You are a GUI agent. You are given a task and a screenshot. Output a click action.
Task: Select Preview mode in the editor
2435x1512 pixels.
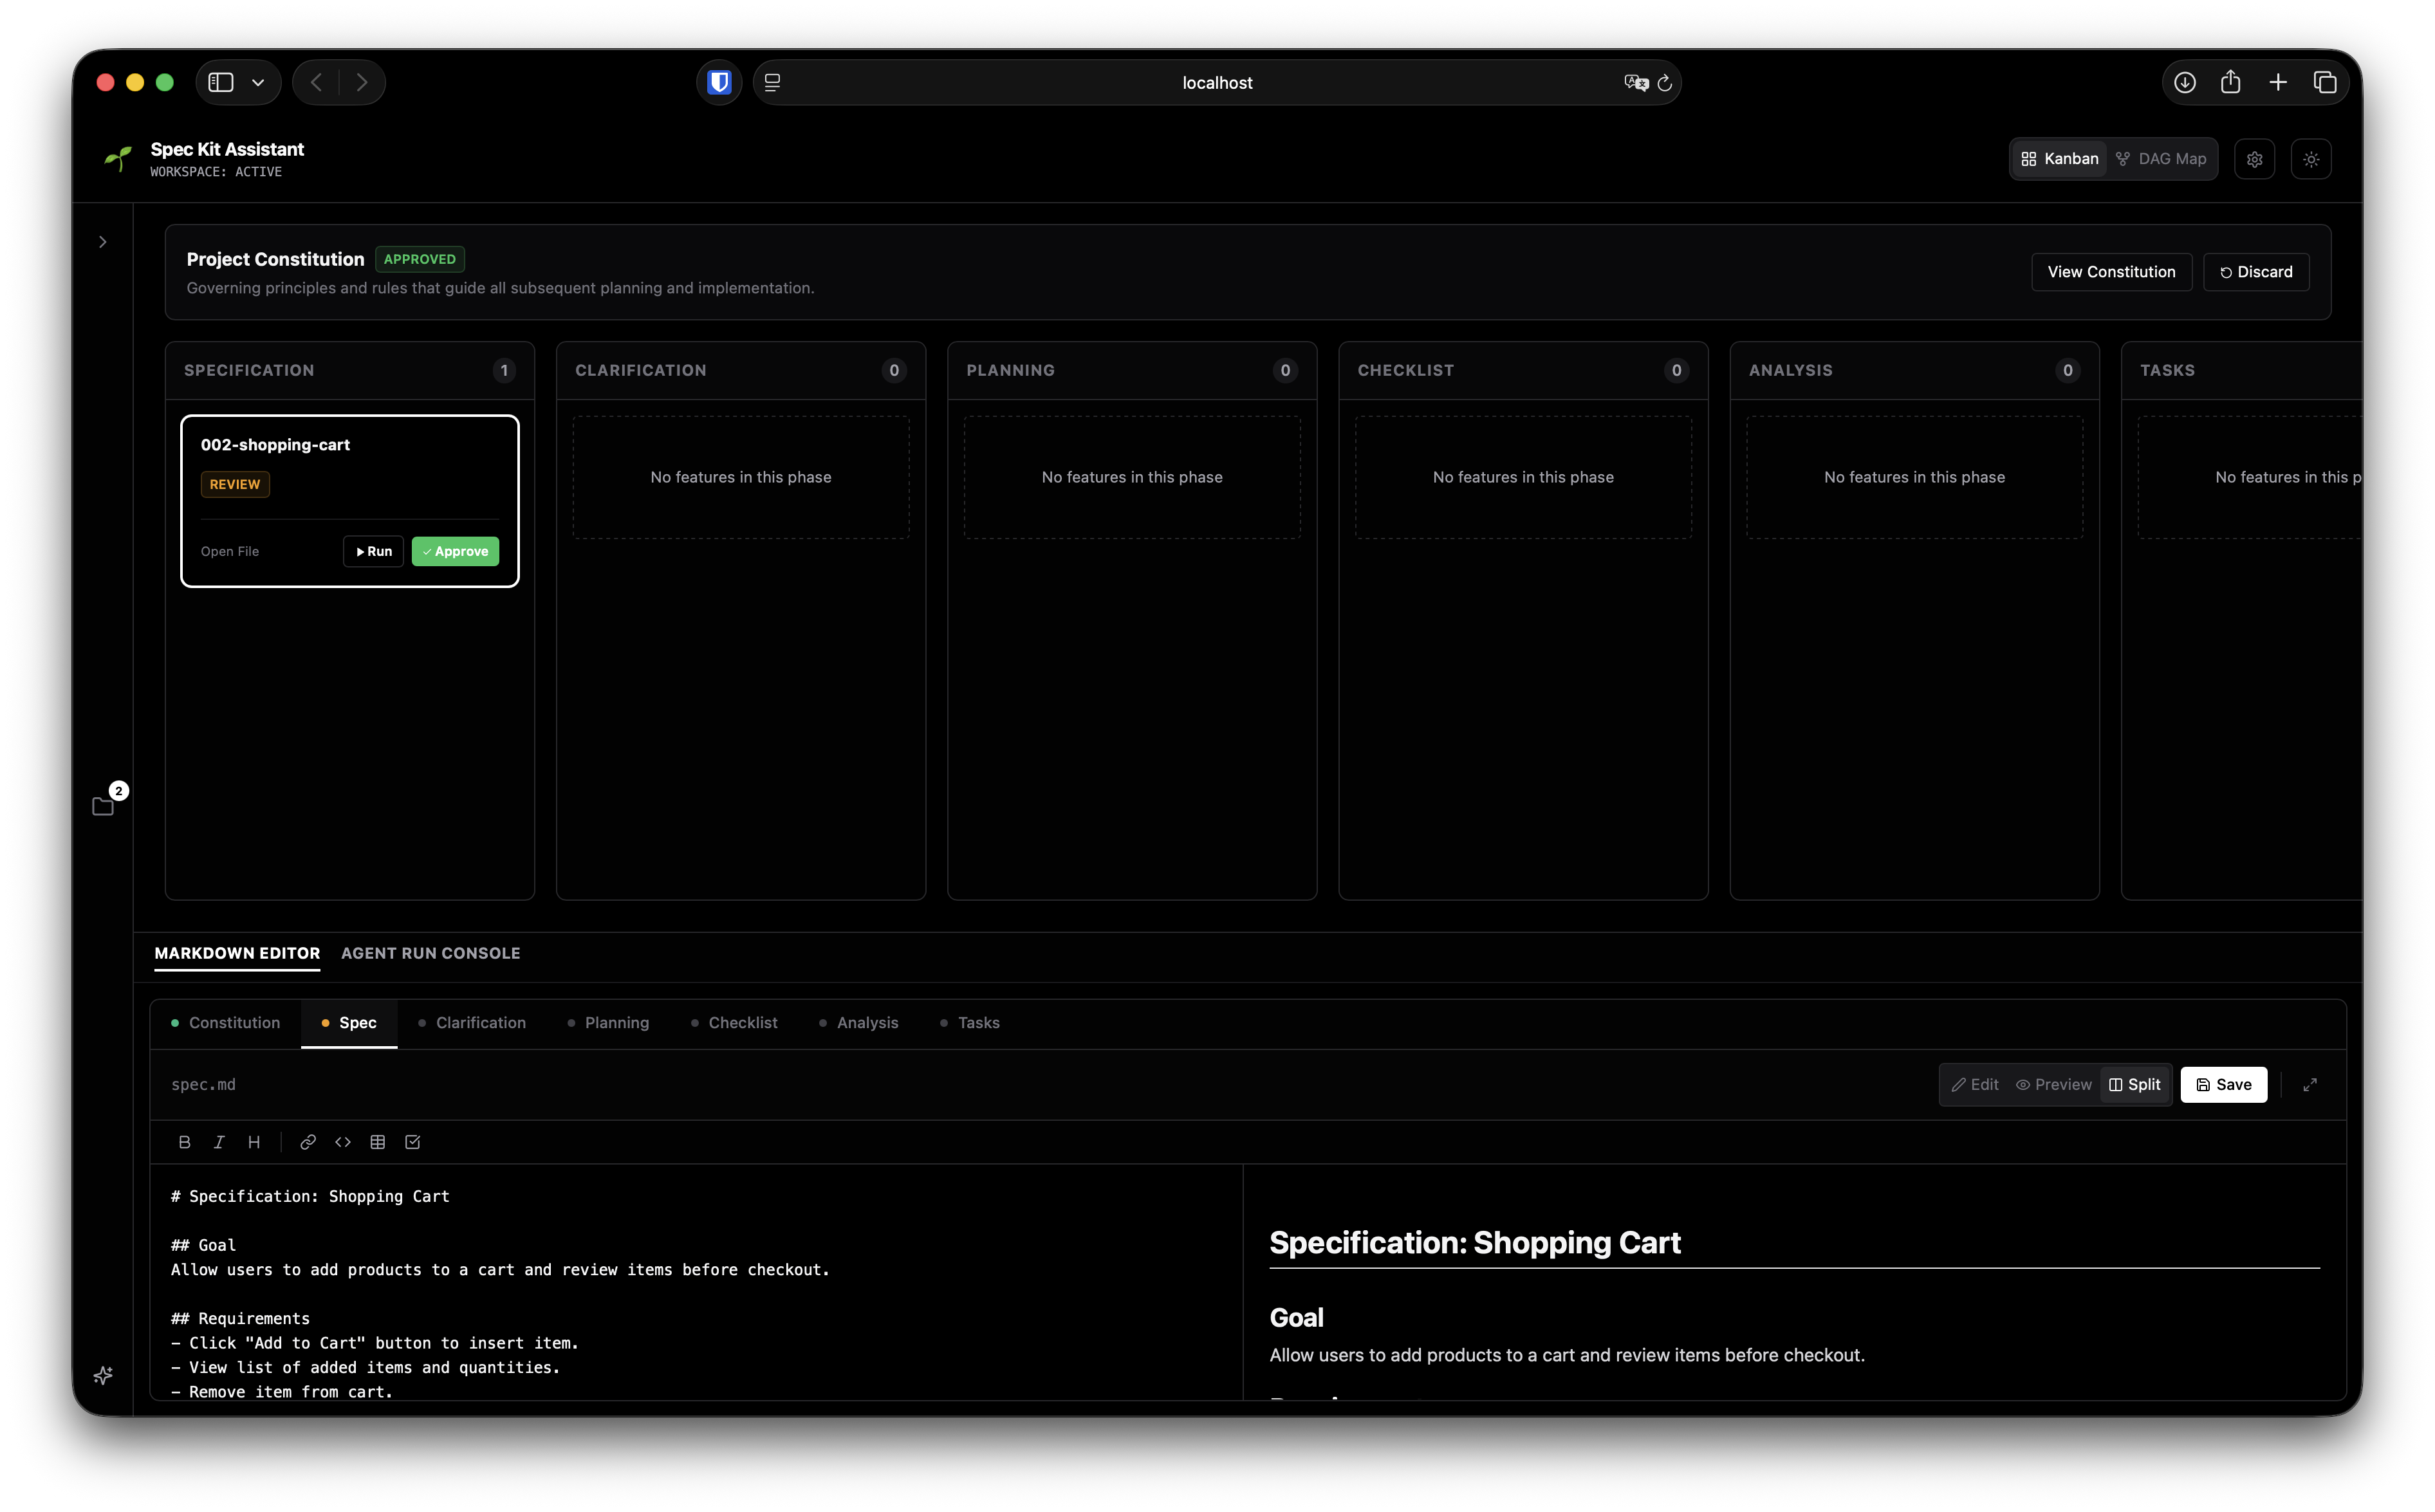click(2053, 1084)
